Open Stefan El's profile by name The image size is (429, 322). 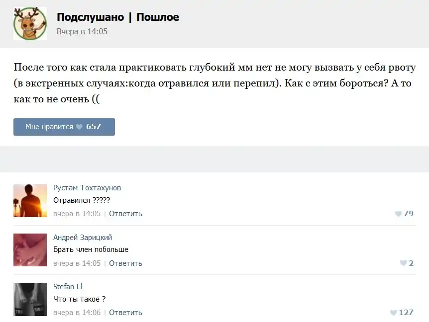pos(68,287)
